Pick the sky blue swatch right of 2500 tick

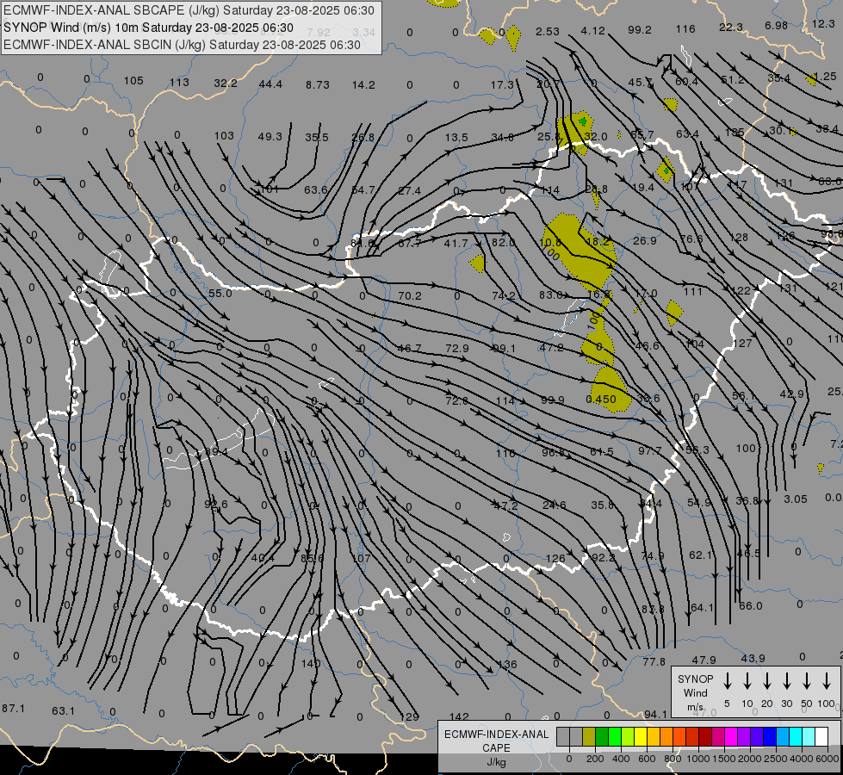click(x=784, y=736)
